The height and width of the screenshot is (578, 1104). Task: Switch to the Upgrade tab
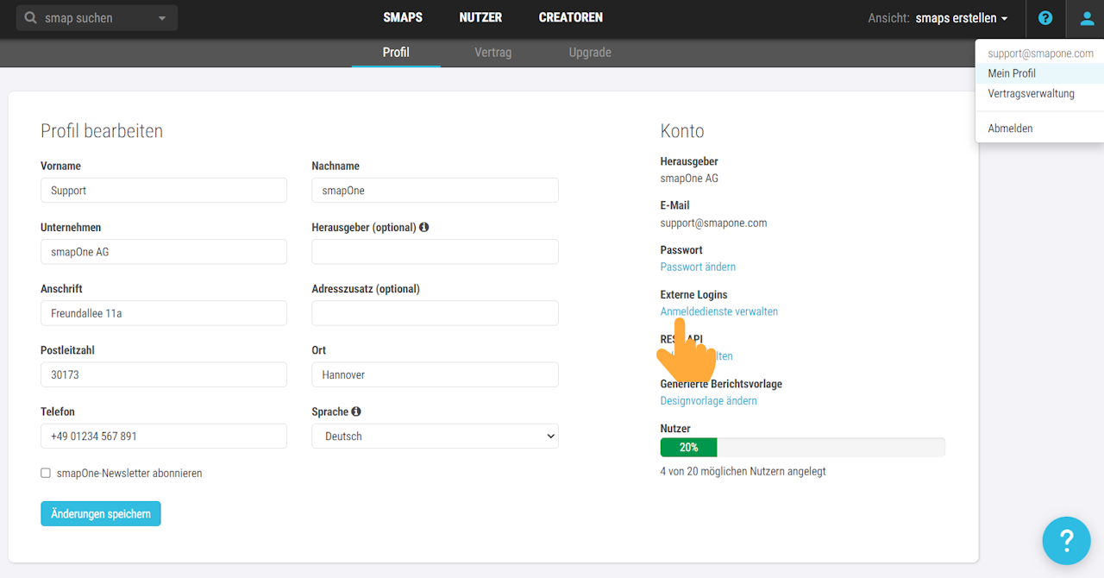click(x=590, y=53)
